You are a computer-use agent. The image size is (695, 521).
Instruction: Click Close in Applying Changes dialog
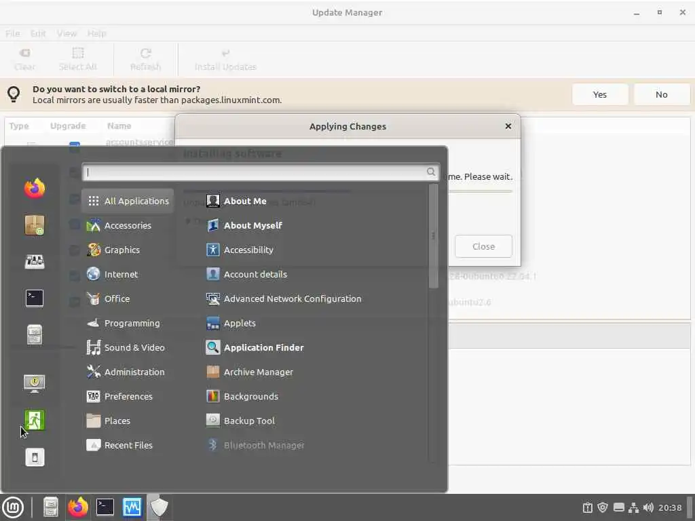[483, 246]
